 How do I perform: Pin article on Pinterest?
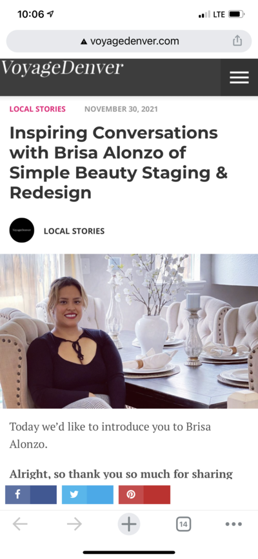click(144, 494)
